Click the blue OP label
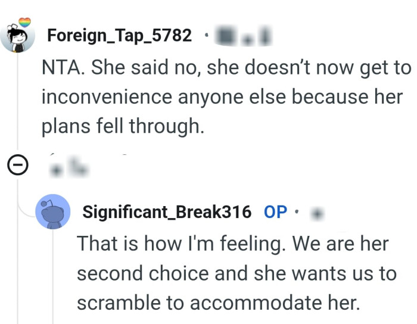 click(275, 211)
